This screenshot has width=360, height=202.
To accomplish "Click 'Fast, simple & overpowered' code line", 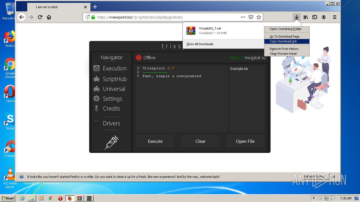I will coord(172,76).
